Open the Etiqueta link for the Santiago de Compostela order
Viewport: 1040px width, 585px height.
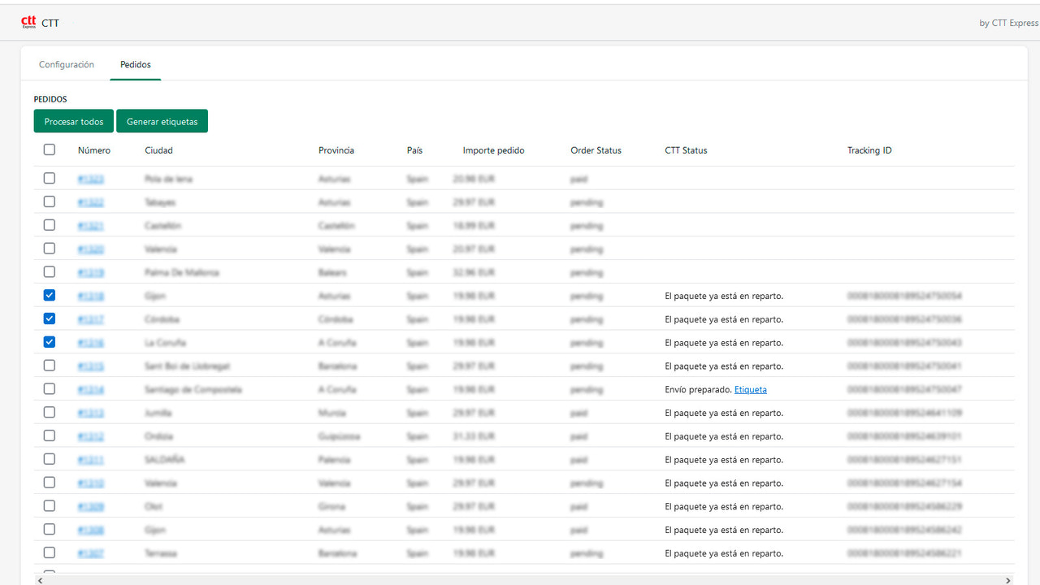pyautogui.click(x=750, y=389)
